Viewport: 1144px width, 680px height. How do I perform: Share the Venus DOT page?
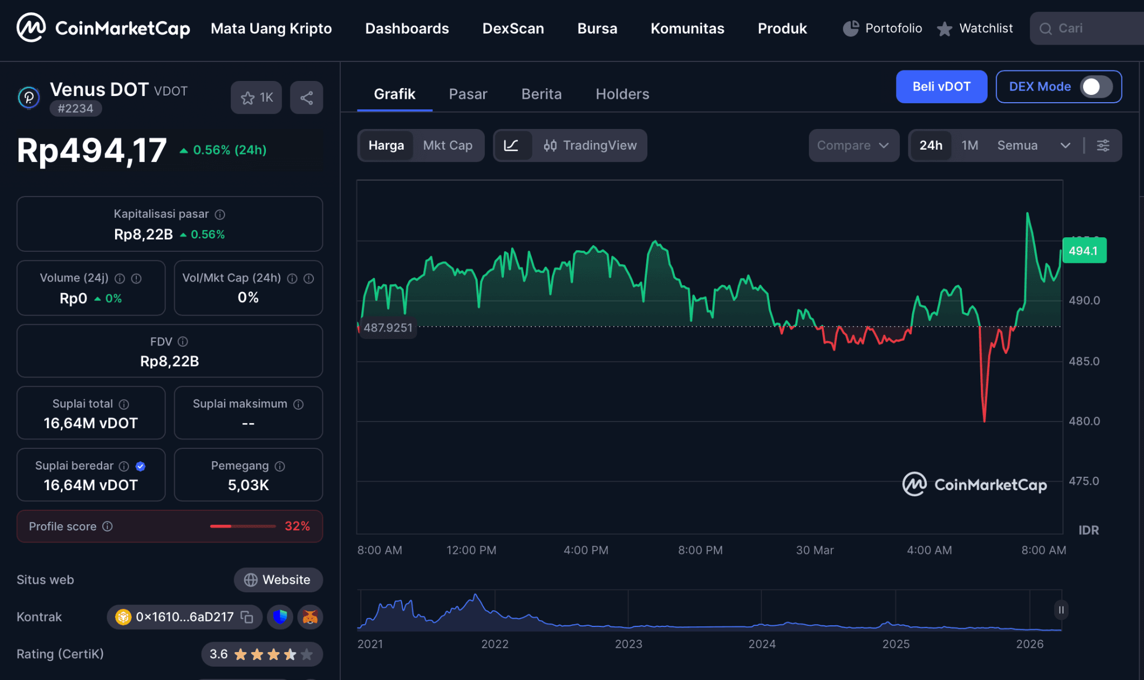coord(306,97)
